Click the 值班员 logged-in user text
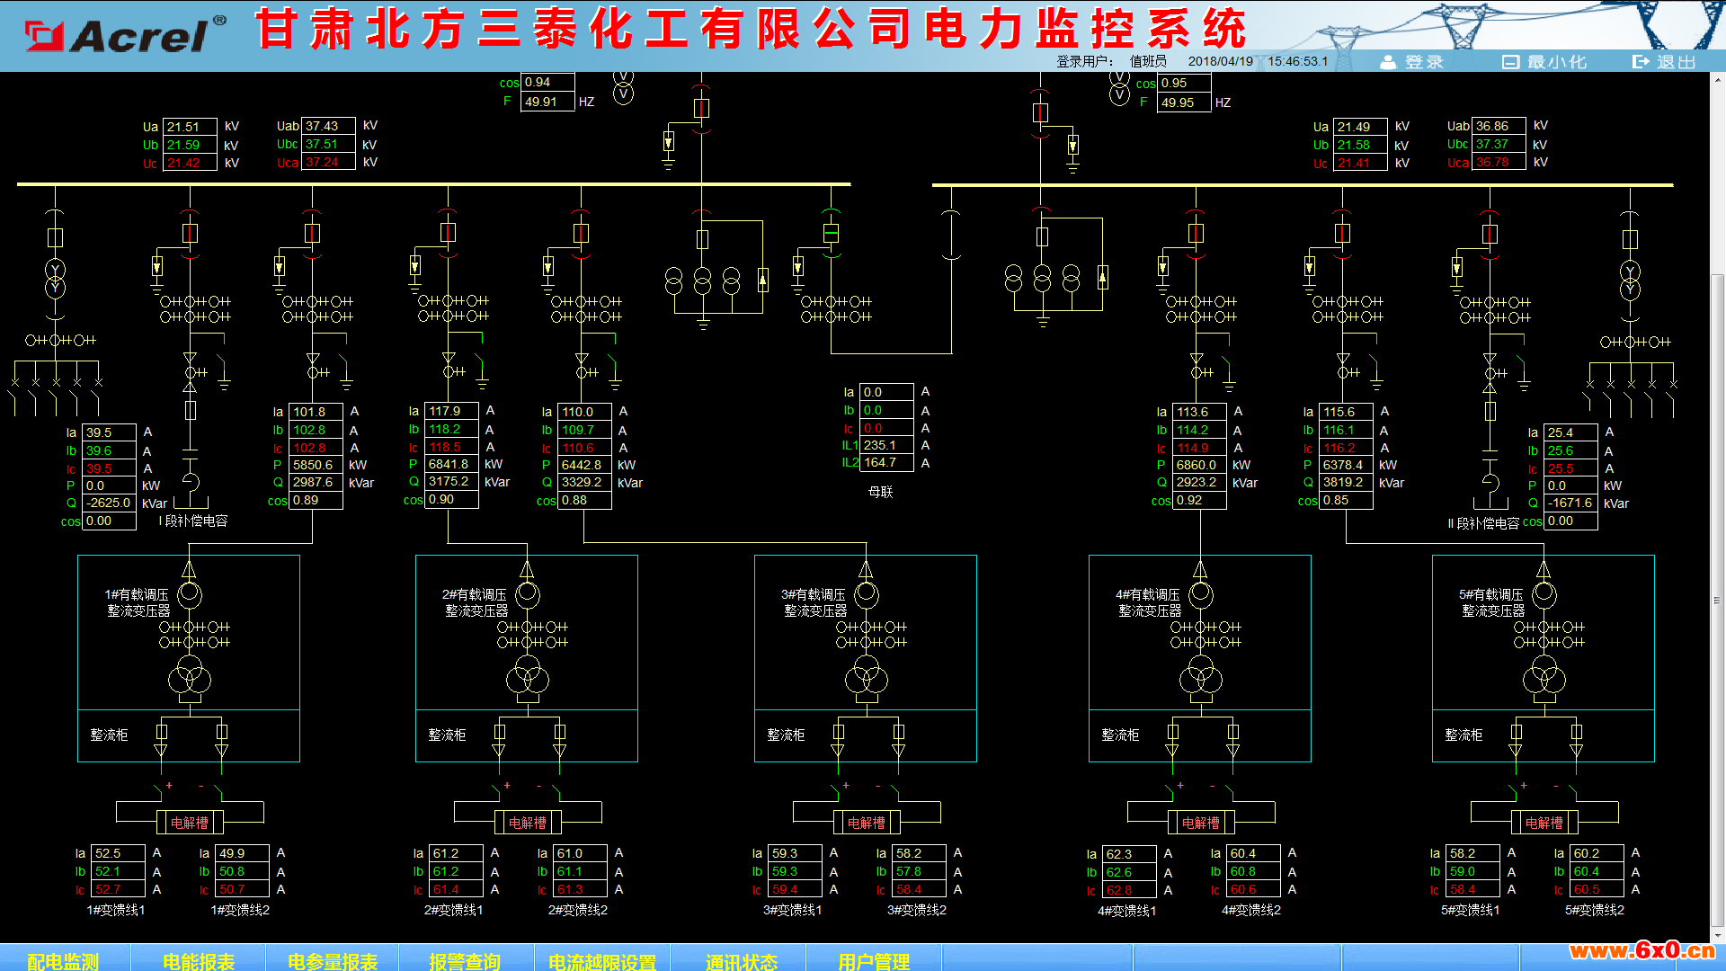 point(1148,61)
